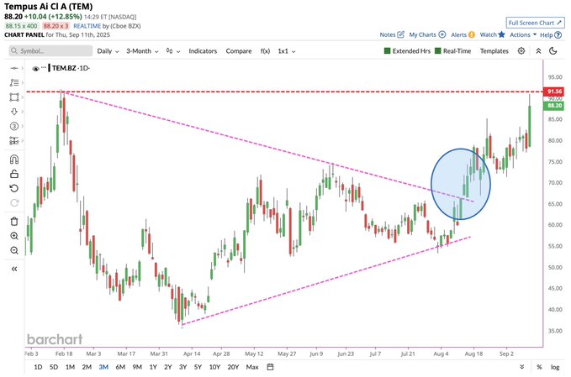This screenshot has width=571, height=377.
Task: Click the Help question mark icon
Action: click(x=558, y=35)
